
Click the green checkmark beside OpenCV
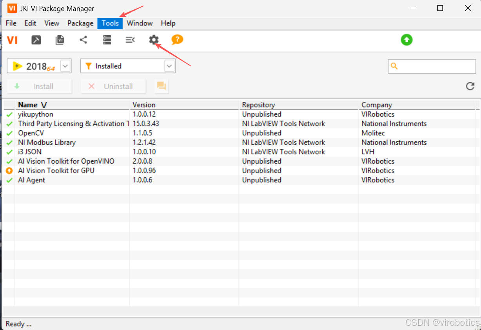point(9,133)
